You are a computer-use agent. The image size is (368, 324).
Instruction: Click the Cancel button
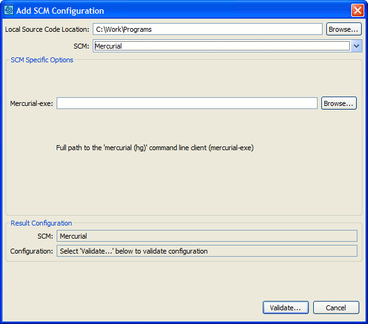pyautogui.click(x=336, y=308)
